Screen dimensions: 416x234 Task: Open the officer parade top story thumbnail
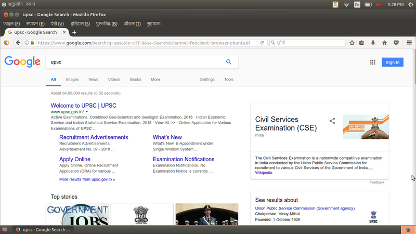206,214
